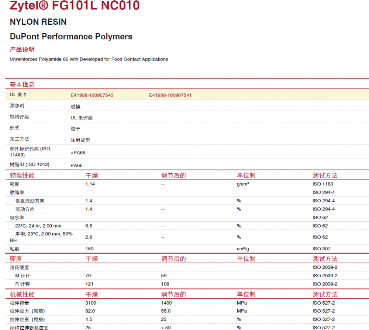Click the '23°C, 24 hr, 2.00 mm' label

click(x=38, y=226)
